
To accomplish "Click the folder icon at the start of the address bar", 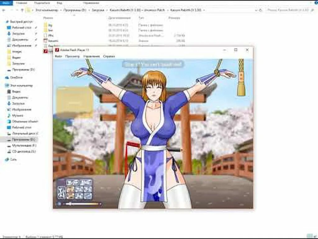I will tap(29, 10).
